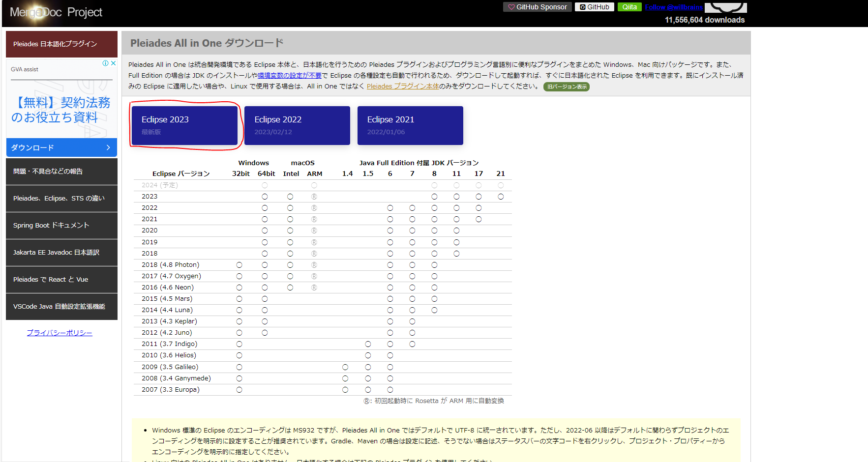868x462 pixels.
Task: Open Pleiades 日本語化プラグイン sidebar menu
Action: click(61, 44)
